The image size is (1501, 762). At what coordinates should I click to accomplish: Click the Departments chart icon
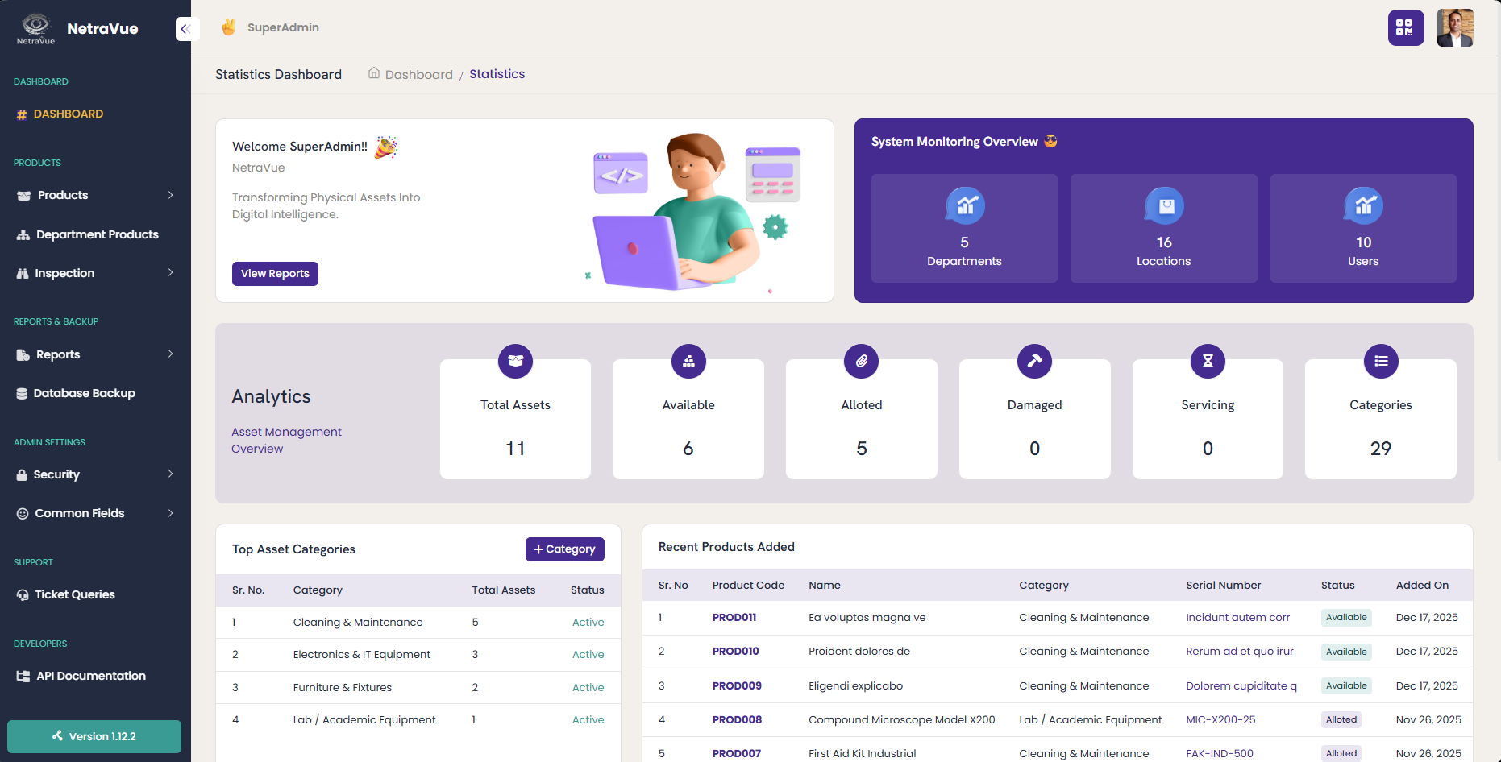(x=964, y=206)
